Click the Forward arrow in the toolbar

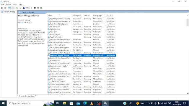point(5,8)
